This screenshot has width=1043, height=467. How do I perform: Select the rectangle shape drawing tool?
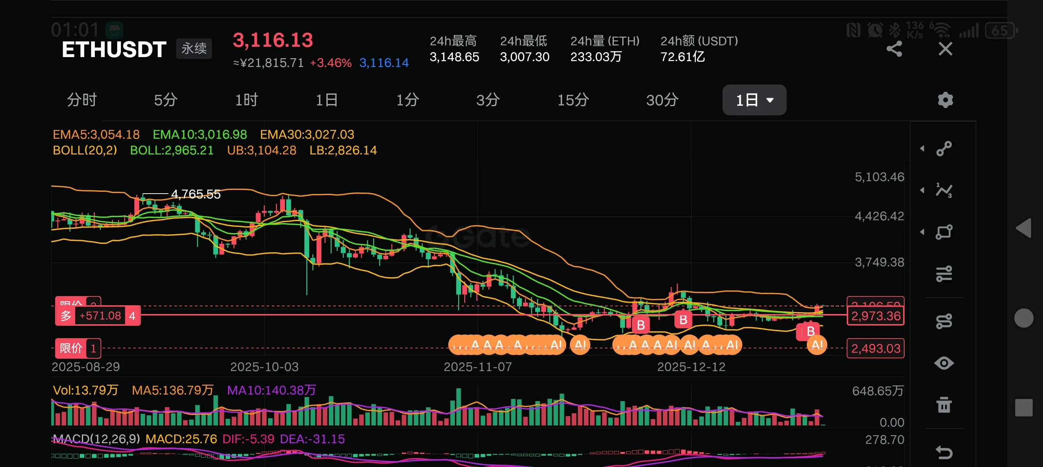tap(944, 232)
